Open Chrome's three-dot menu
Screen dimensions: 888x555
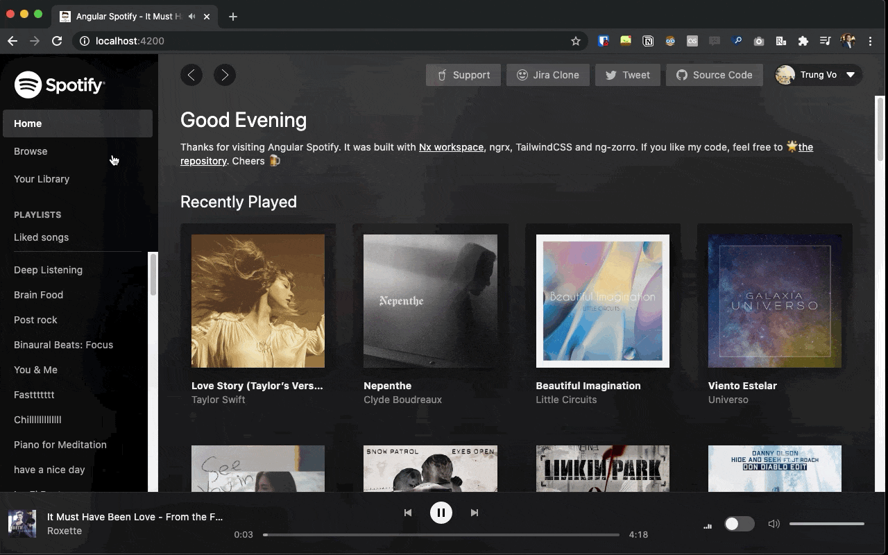(870, 41)
